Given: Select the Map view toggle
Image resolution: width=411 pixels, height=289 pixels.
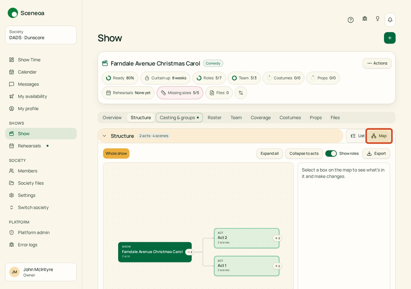Looking at the screenshot, I should coord(379,136).
